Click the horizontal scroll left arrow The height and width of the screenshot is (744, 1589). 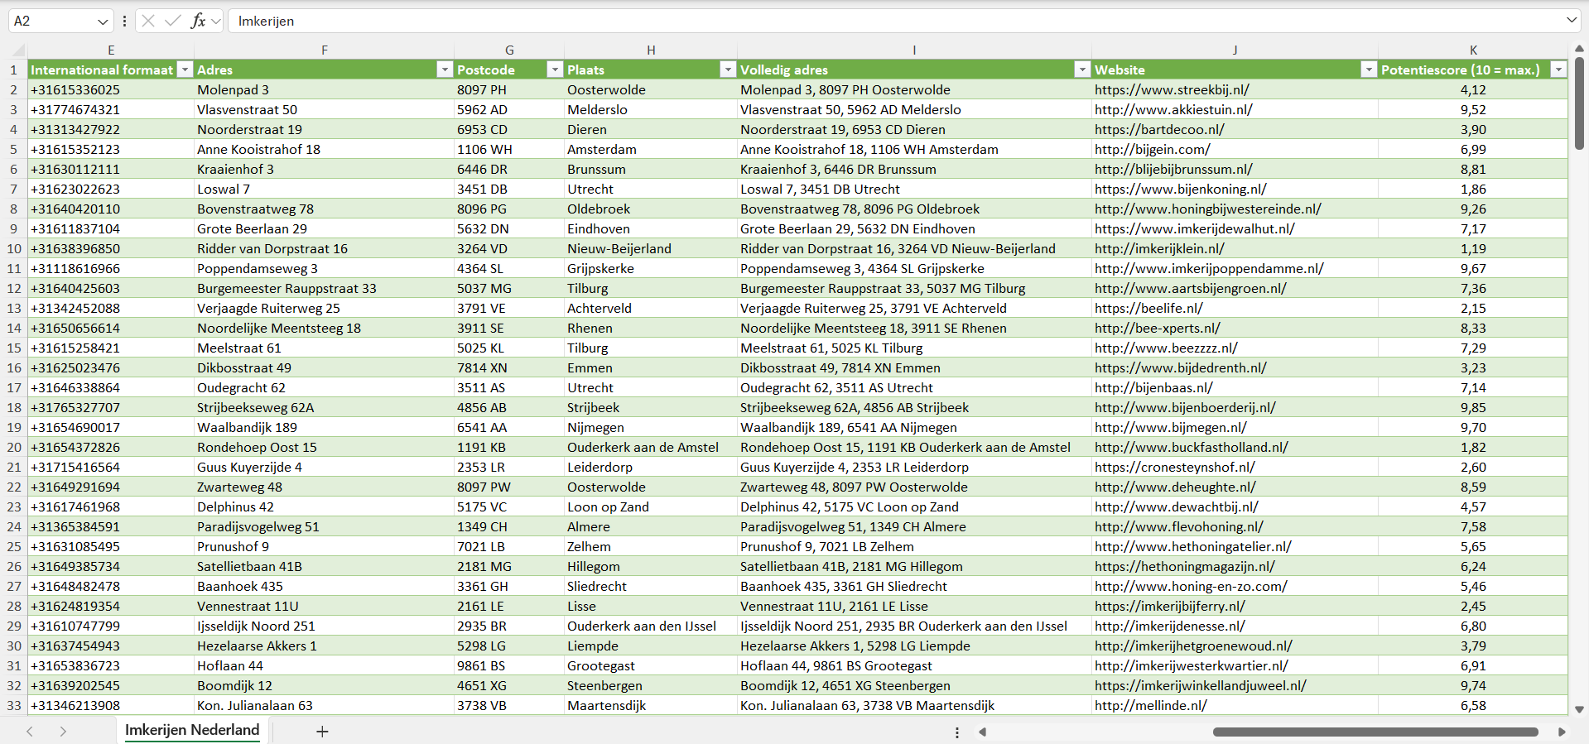[x=983, y=732]
